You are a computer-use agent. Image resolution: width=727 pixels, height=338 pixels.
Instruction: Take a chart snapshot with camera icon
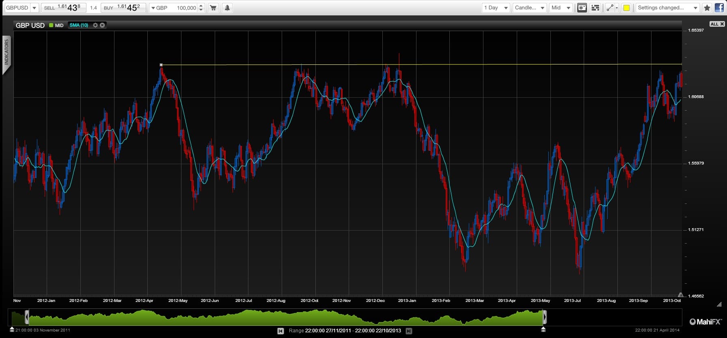click(x=582, y=8)
